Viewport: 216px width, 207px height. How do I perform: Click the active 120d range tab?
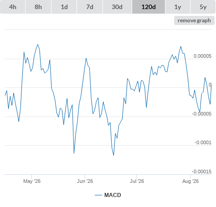(149, 7)
